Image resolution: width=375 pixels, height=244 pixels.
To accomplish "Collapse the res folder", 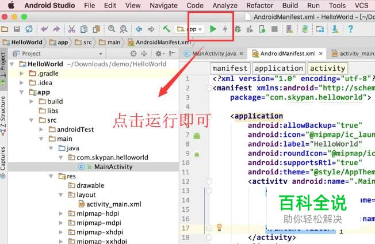I will tap(51, 176).
